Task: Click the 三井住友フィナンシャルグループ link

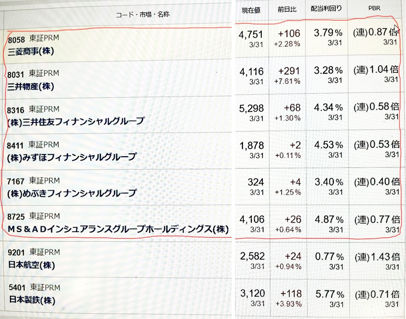Action: (76, 121)
